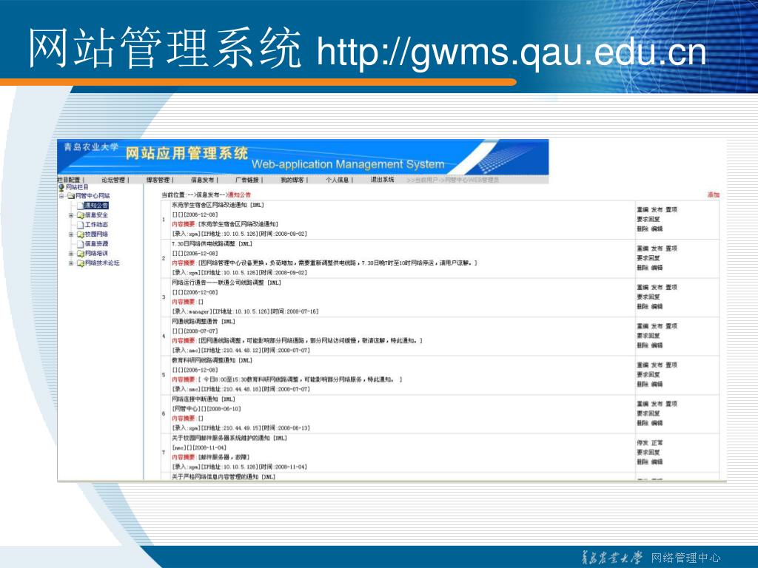Click 要求回复 for article row 1
The image size is (758, 568).
[x=648, y=219]
